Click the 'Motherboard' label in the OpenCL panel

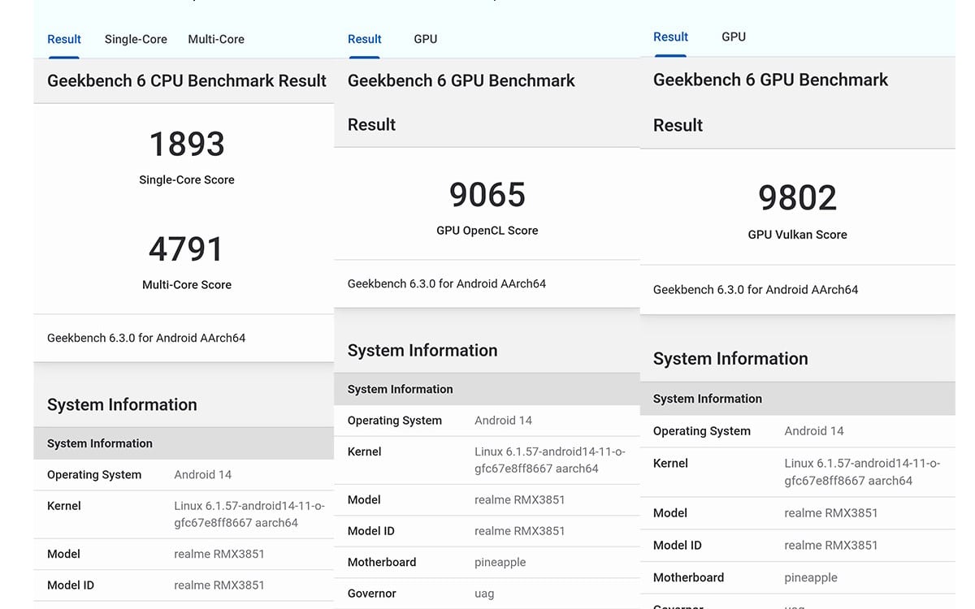[382, 562]
